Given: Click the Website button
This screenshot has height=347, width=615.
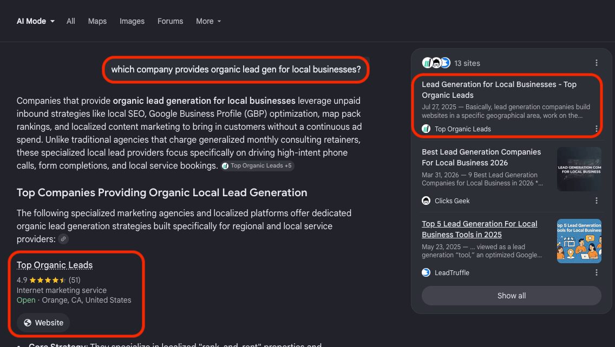Looking at the screenshot, I should point(43,323).
